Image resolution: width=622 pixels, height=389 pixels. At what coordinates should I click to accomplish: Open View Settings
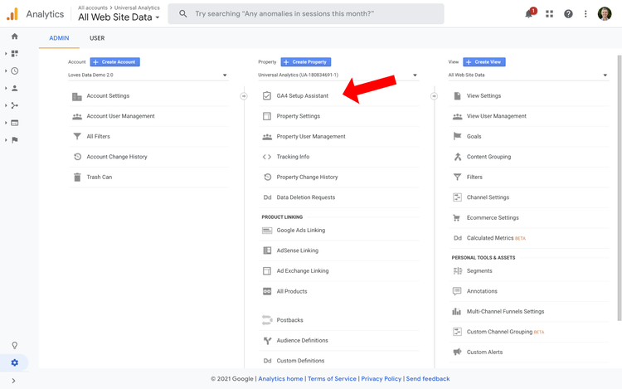pyautogui.click(x=484, y=96)
